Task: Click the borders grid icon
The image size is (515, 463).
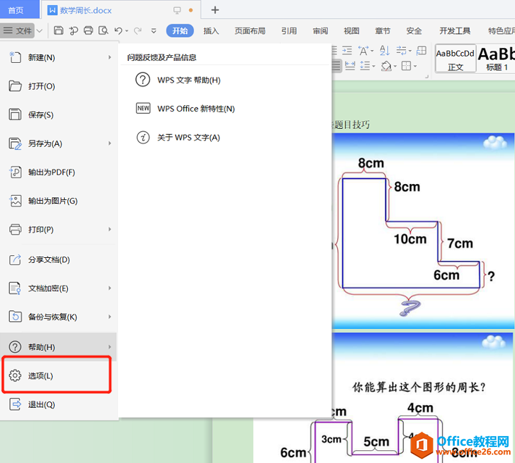Action: click(x=406, y=66)
